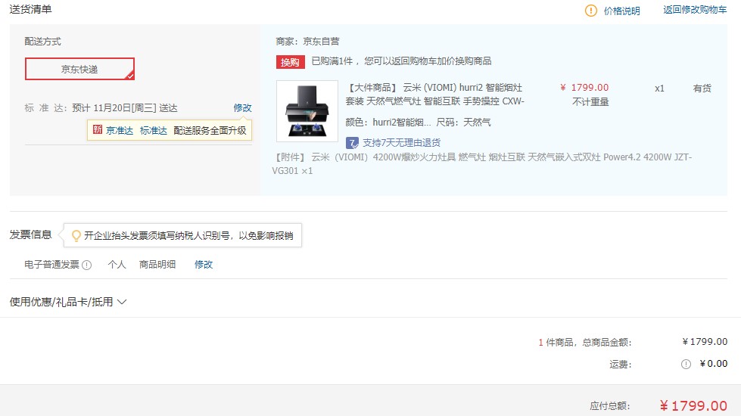The height and width of the screenshot is (416, 741).
Task: Click 修改 next to delivery date
Action: [x=242, y=107]
